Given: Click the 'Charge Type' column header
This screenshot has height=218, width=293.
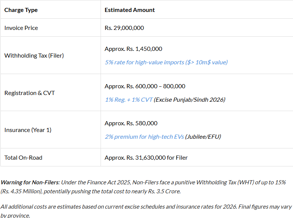Looking at the screenshot, I should (x=21, y=10).
